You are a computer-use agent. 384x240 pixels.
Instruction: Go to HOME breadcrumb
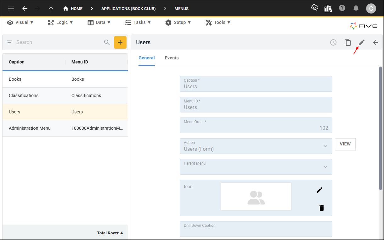click(73, 8)
